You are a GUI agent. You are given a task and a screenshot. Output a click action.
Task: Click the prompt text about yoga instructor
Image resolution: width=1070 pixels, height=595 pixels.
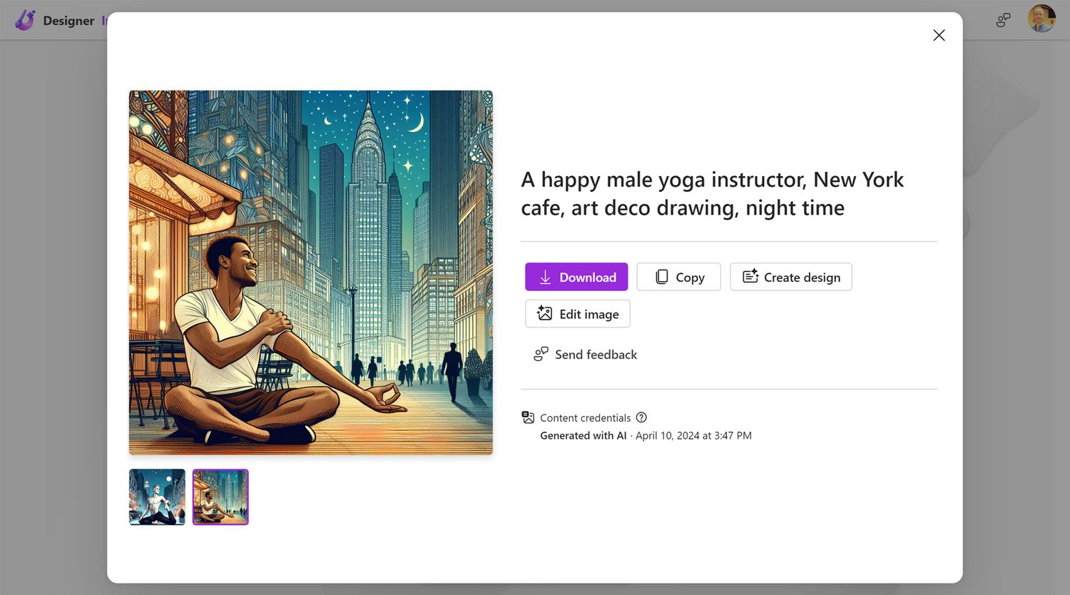pos(711,193)
